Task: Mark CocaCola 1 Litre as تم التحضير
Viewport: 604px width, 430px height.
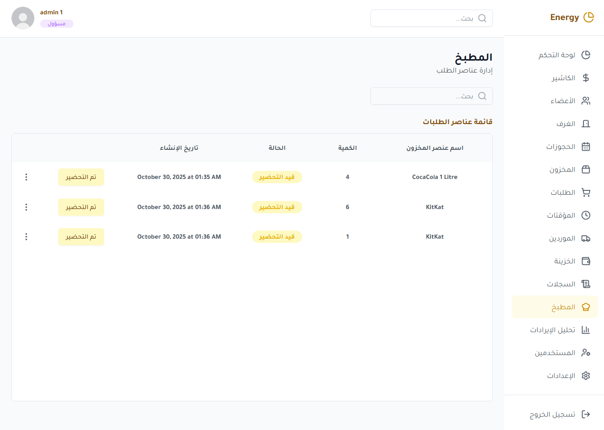Action: coord(81,177)
